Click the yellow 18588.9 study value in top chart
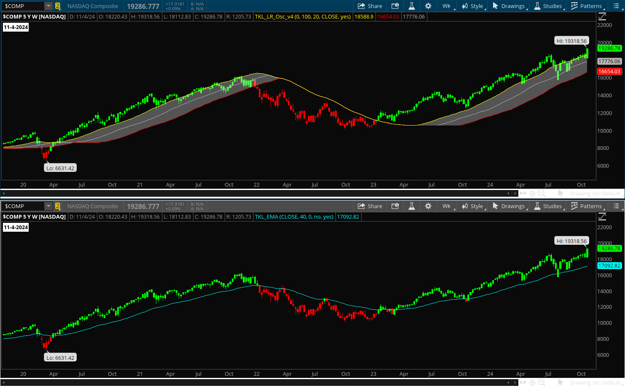This screenshot has height=388, width=625. [364, 16]
